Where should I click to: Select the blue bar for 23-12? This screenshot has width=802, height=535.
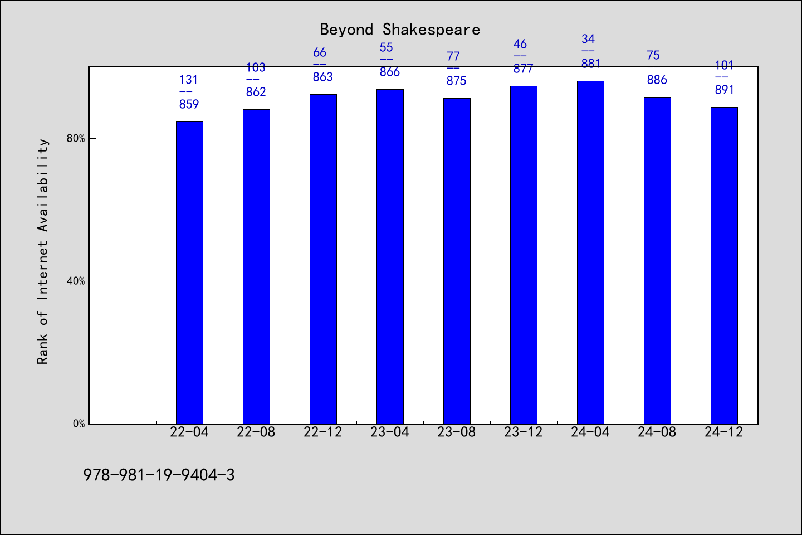point(524,255)
